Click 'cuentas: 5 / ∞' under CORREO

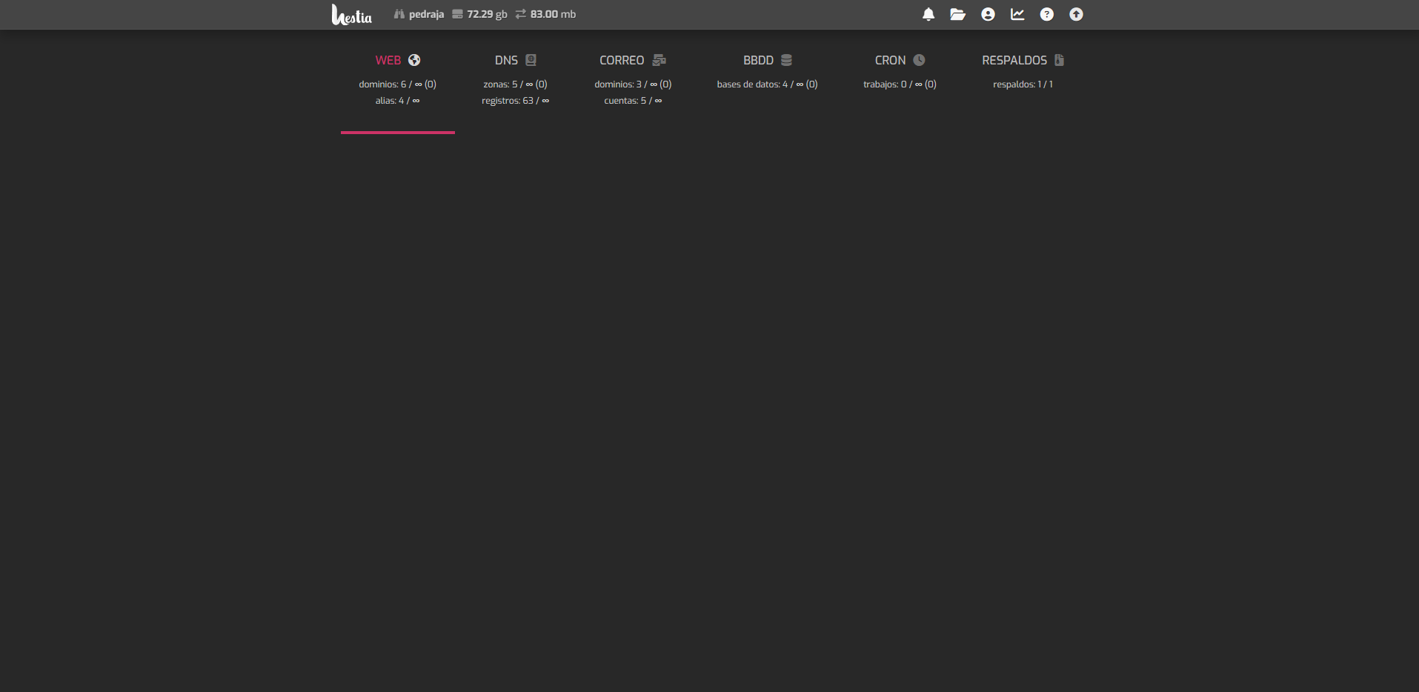tap(633, 101)
